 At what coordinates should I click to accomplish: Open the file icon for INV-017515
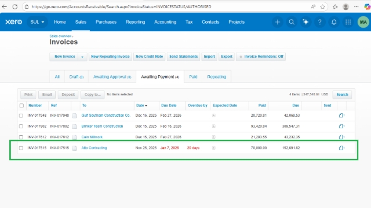coord(75,148)
